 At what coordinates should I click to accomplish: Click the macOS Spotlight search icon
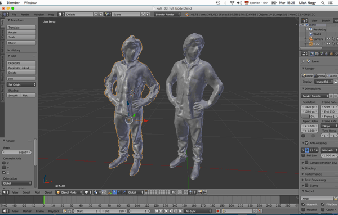(323, 3)
